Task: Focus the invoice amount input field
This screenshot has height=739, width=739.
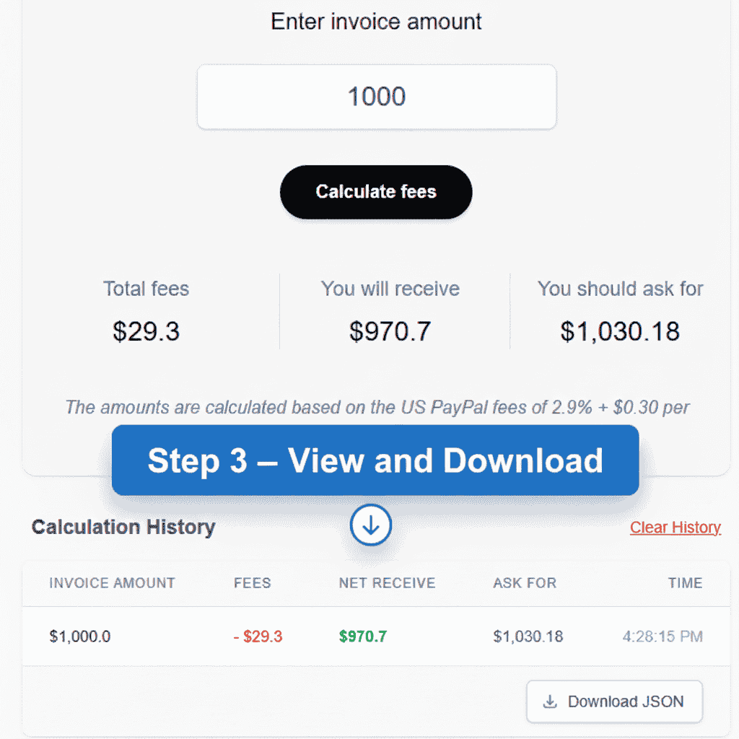Action: pyautogui.click(x=376, y=97)
